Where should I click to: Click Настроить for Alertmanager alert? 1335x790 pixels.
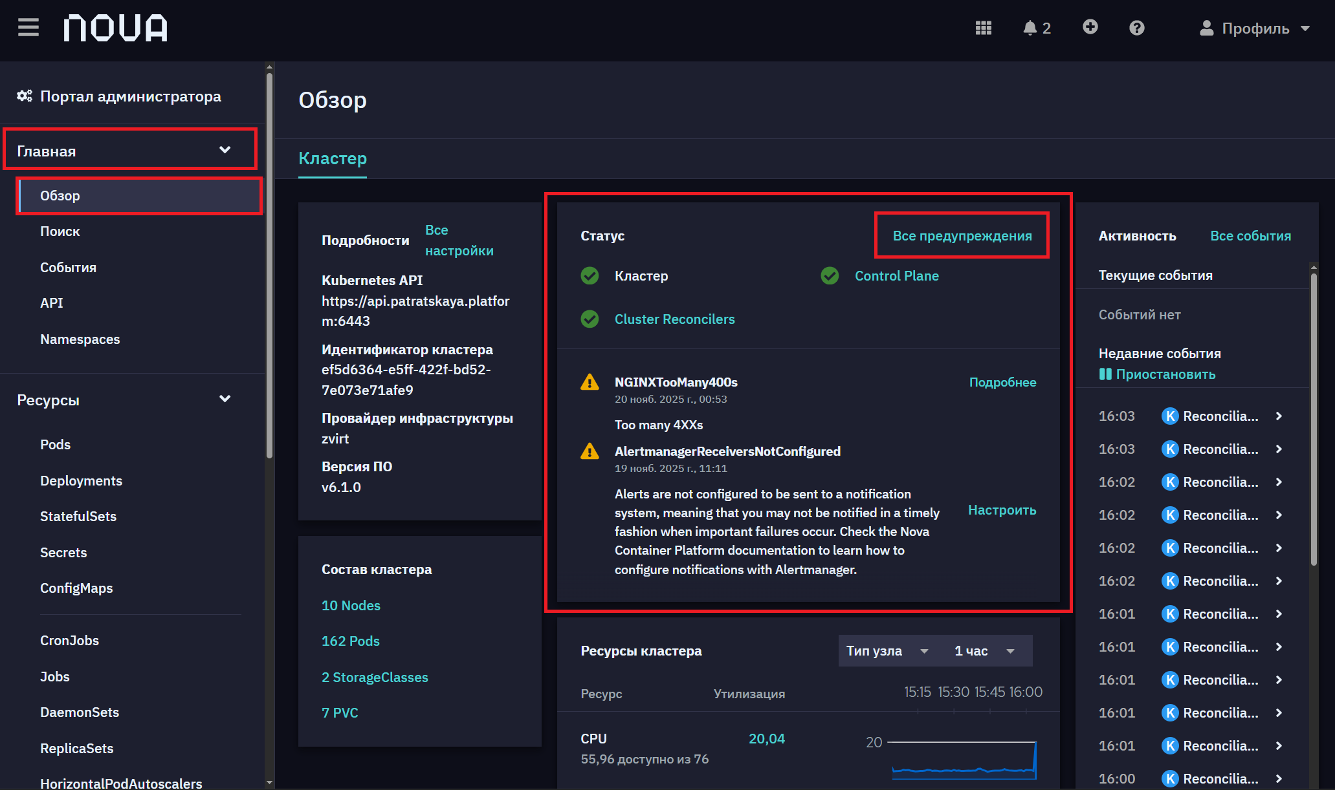[1002, 510]
